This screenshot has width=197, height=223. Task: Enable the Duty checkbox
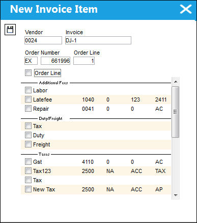click(28, 135)
